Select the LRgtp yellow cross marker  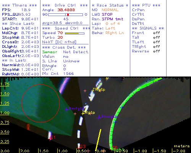click(83, 113)
